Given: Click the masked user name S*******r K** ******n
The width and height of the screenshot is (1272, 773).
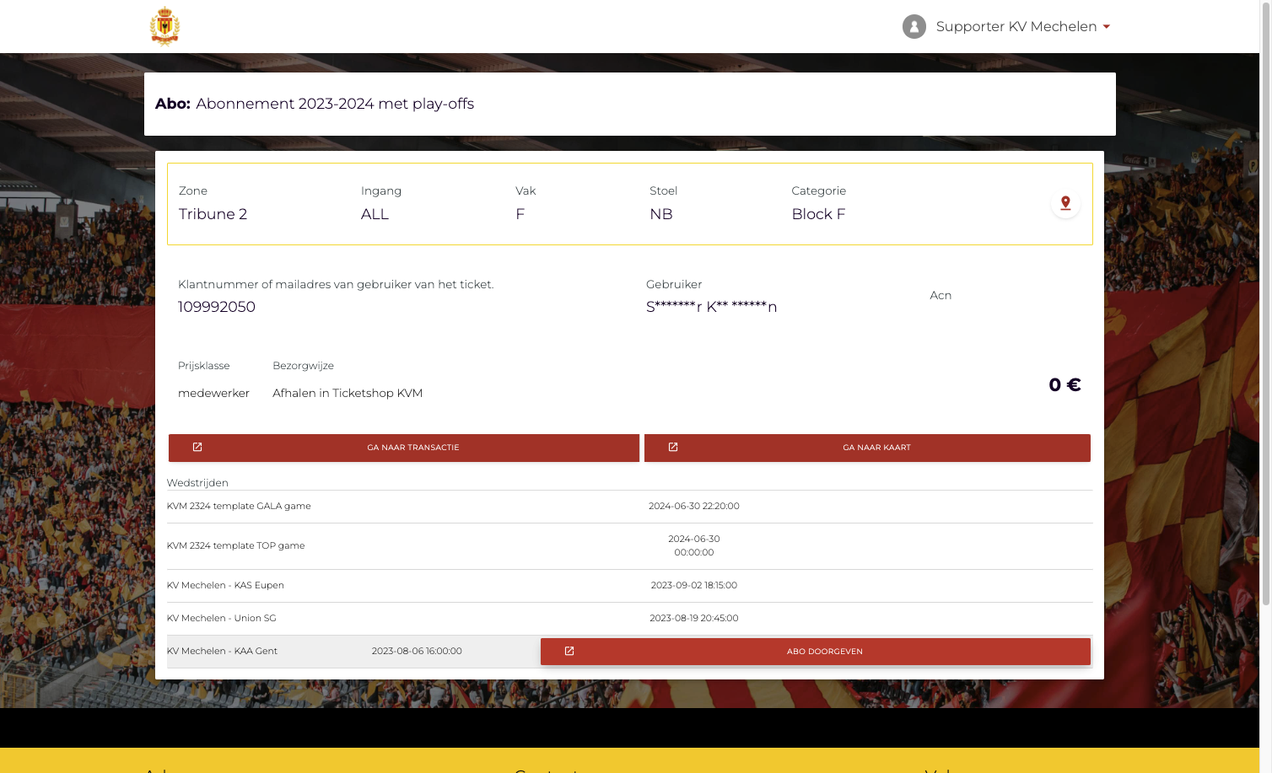Looking at the screenshot, I should [x=712, y=307].
